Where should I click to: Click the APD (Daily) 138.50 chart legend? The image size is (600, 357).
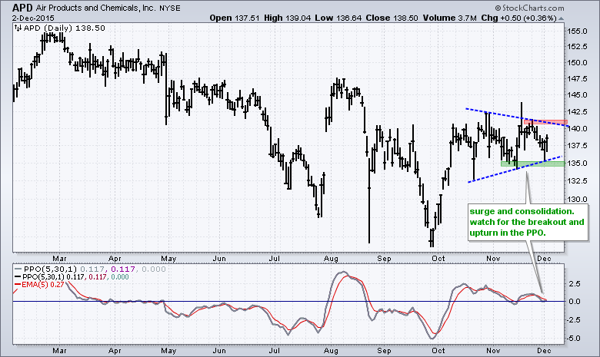[x=64, y=28]
